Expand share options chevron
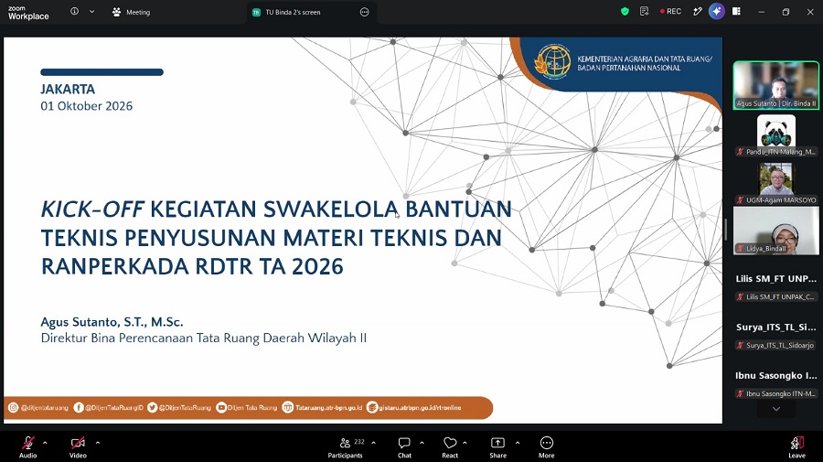 518,443
